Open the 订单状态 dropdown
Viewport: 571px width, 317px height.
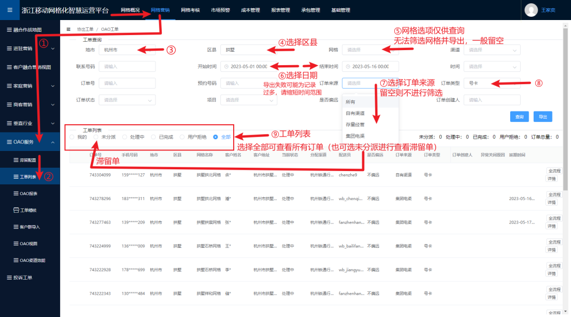(127, 100)
